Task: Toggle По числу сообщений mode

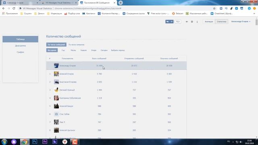Action: (x=56, y=45)
